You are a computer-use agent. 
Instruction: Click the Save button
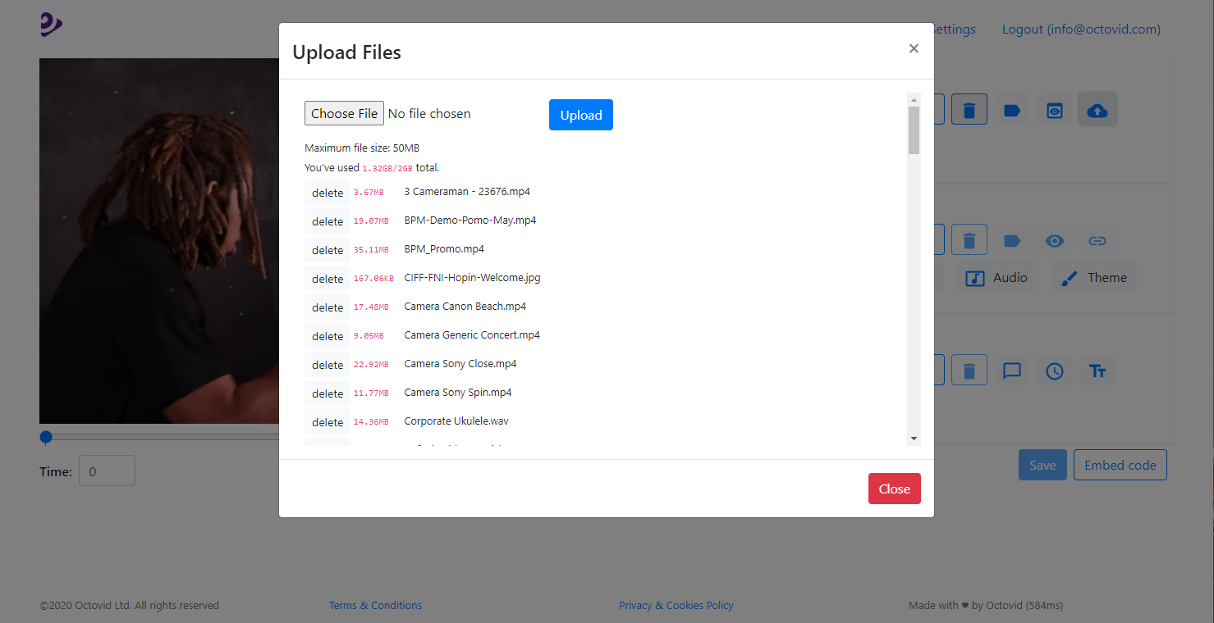pyautogui.click(x=1042, y=465)
